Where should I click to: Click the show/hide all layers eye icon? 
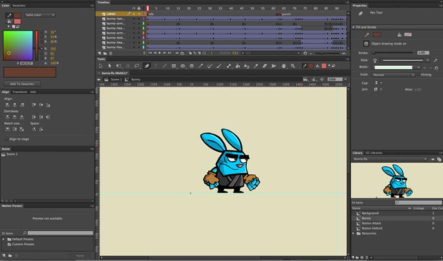(134, 8)
